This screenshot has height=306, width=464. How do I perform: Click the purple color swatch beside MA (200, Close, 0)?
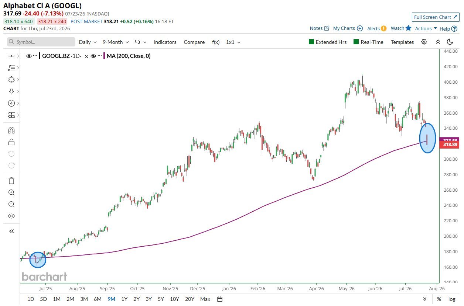click(x=104, y=56)
